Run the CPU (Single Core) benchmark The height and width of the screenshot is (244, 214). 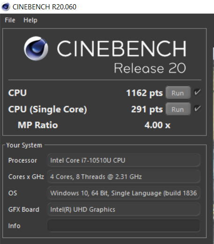point(178,109)
